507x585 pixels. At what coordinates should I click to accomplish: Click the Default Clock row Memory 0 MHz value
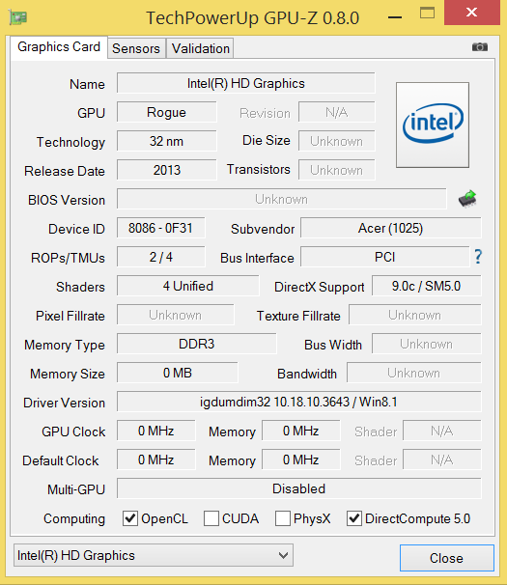point(301,460)
